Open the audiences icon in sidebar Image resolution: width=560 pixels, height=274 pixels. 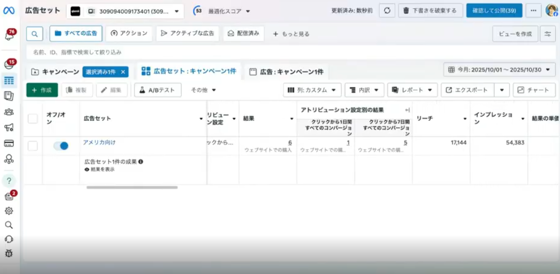[x=9, y=112]
